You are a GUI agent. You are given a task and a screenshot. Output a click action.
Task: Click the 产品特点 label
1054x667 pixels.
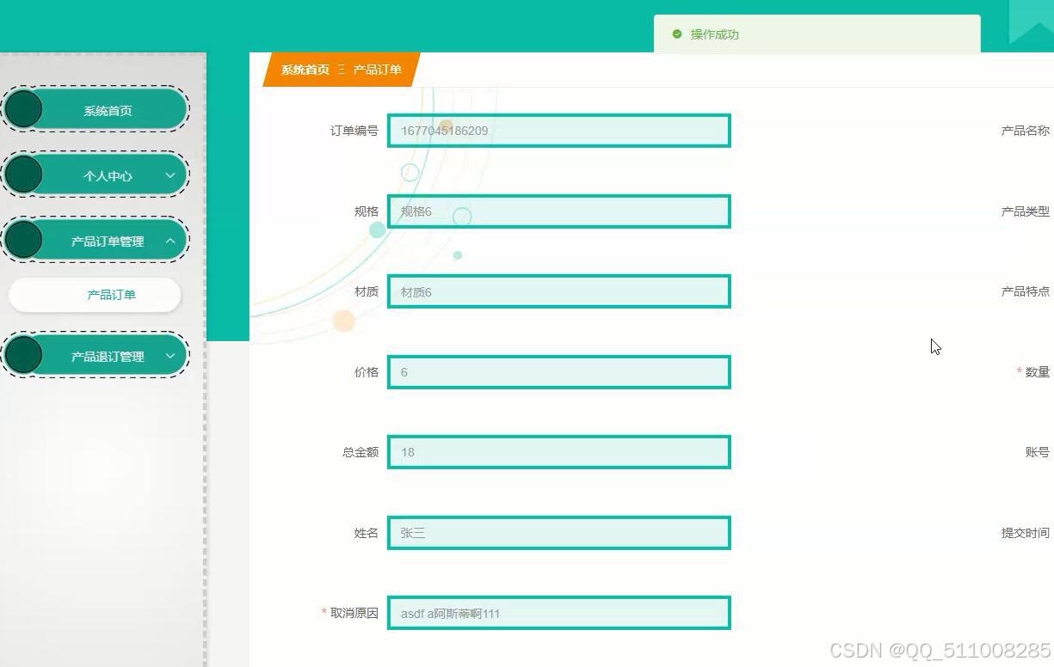[x=1026, y=291]
